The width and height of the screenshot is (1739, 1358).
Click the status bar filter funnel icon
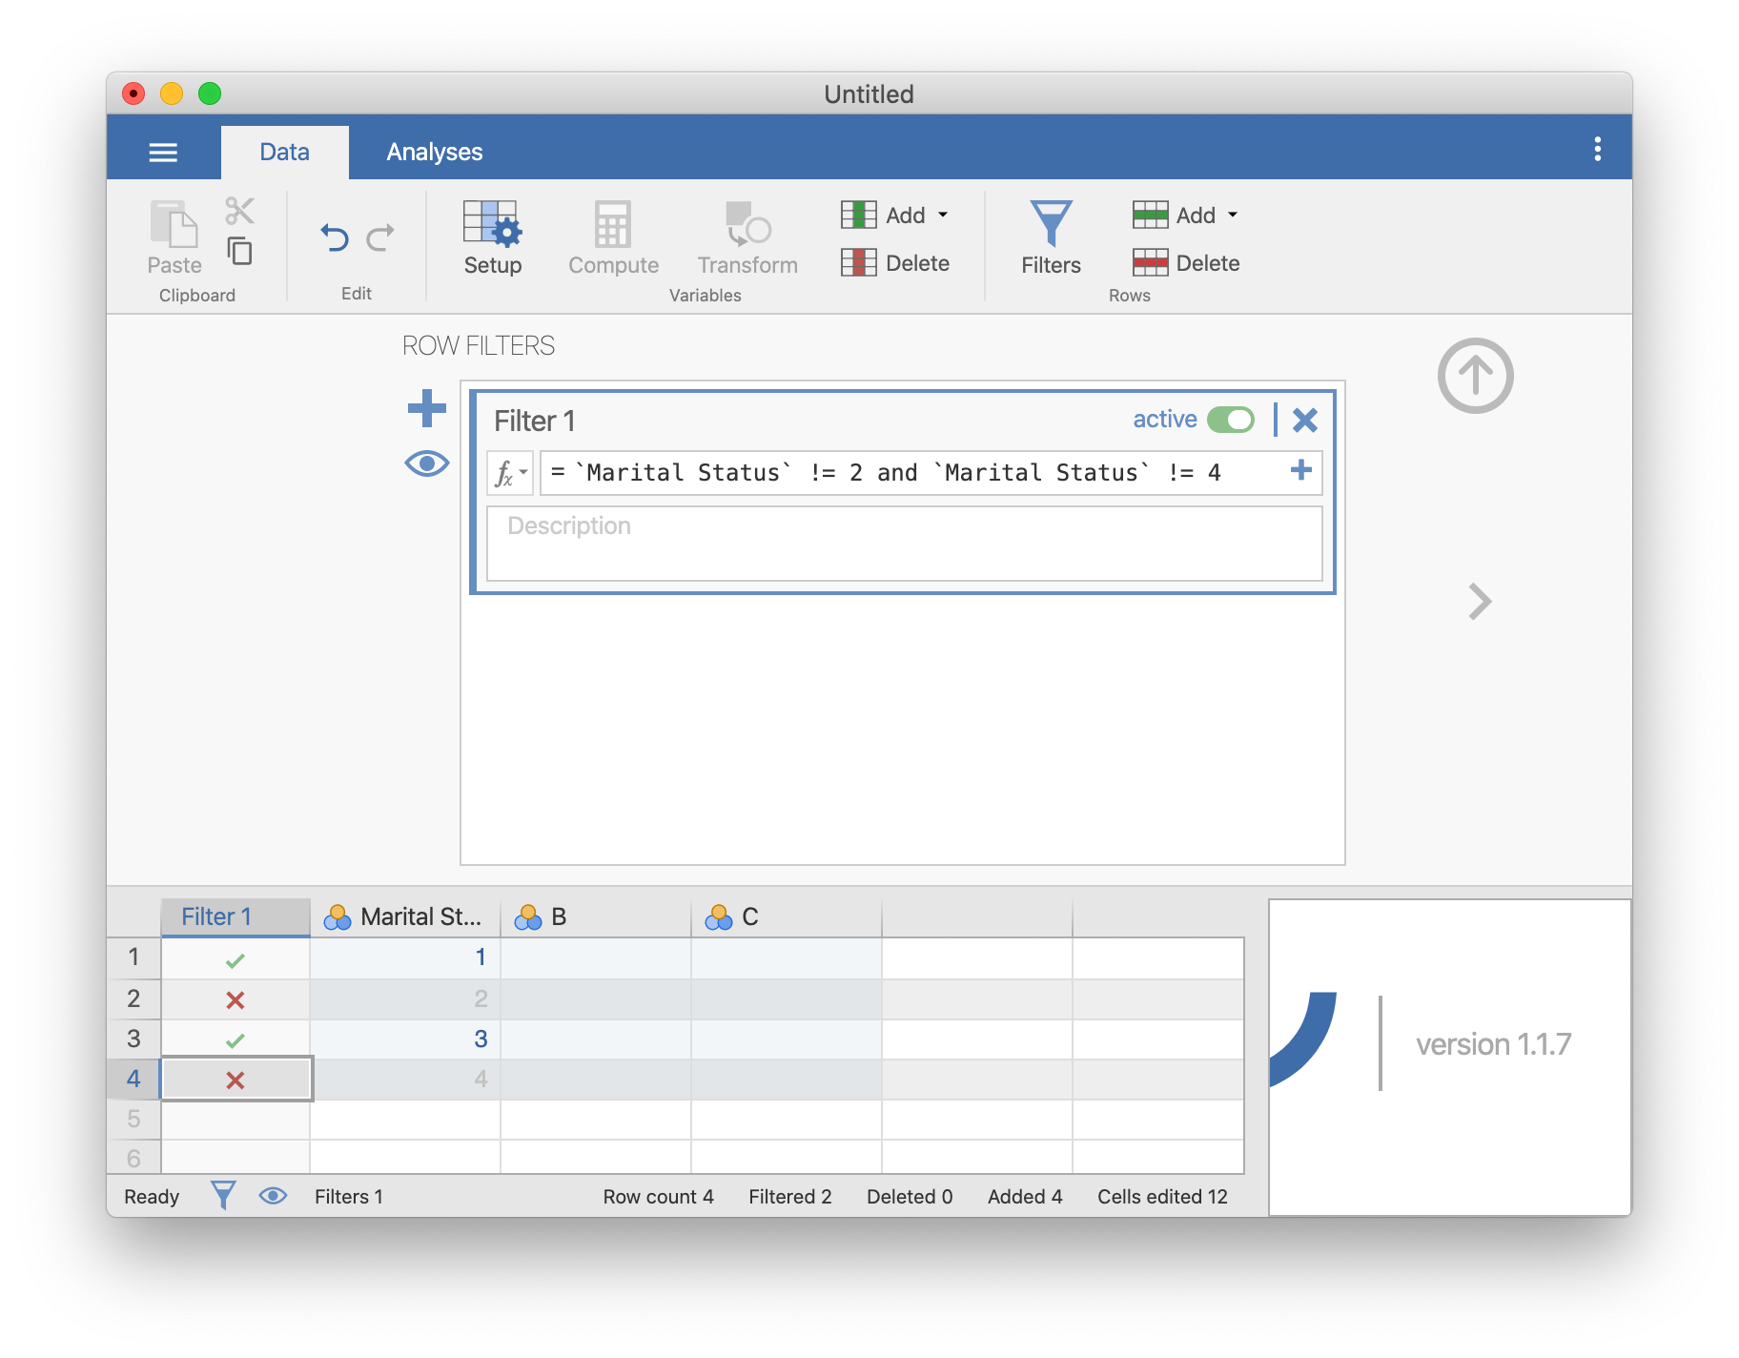[223, 1196]
